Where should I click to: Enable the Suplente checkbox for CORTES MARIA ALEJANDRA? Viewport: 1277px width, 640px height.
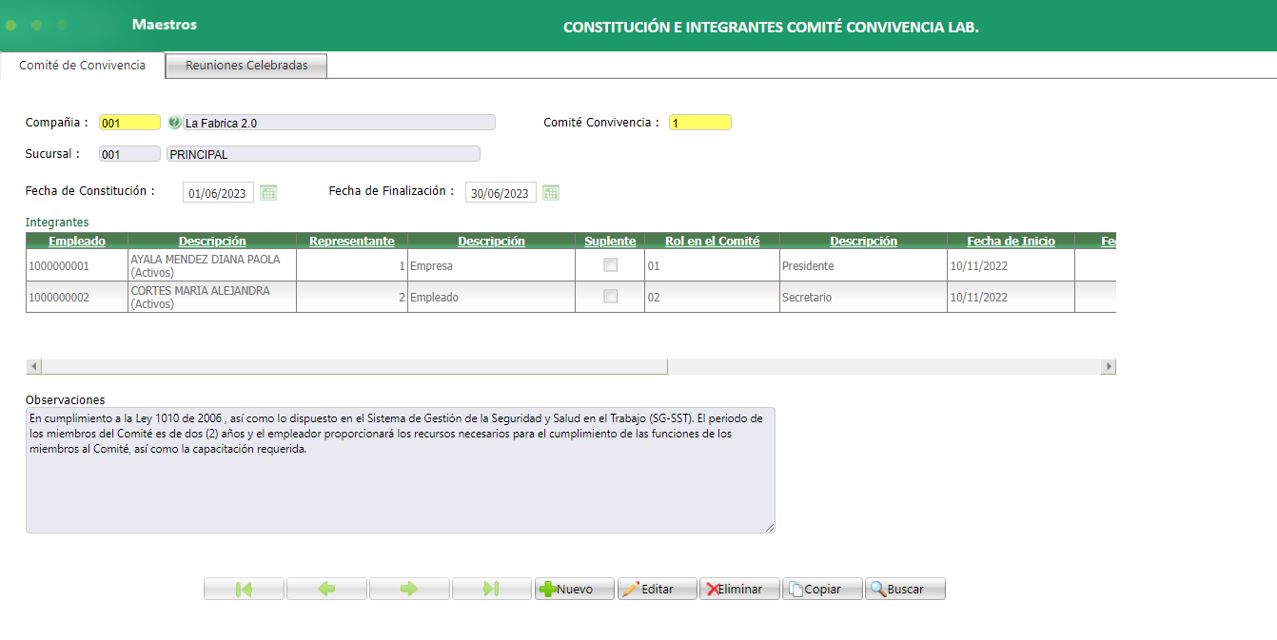coord(609,297)
